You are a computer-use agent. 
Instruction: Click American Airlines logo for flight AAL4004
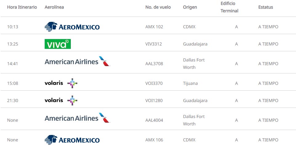click(77, 118)
